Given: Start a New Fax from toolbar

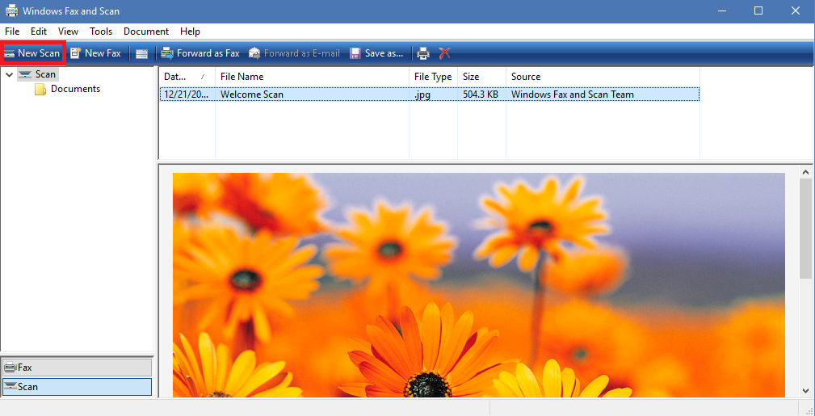Looking at the screenshot, I should (96, 53).
